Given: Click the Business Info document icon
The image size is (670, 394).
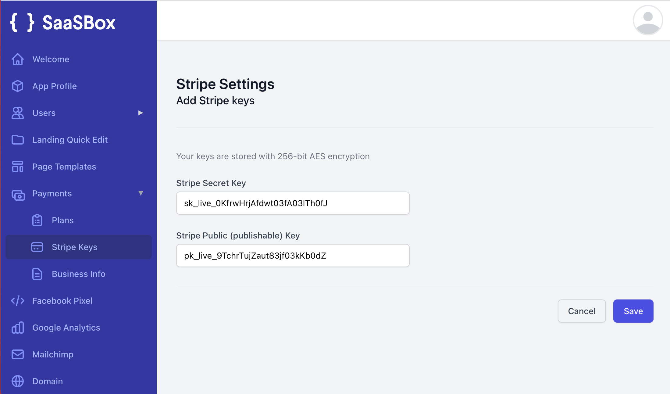Looking at the screenshot, I should pyautogui.click(x=37, y=274).
